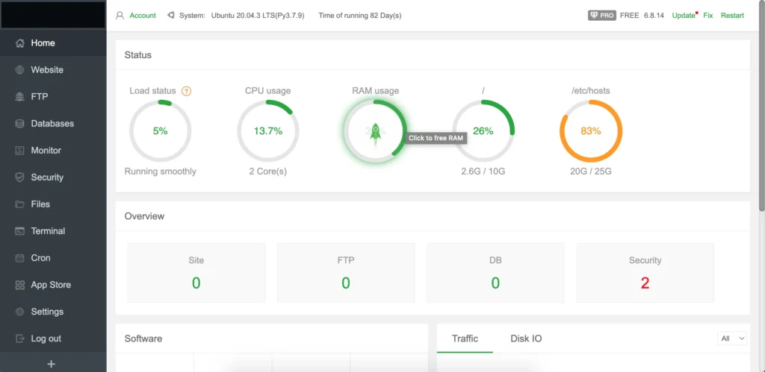Open the App Store menu item
The image size is (765, 372).
click(x=53, y=285)
